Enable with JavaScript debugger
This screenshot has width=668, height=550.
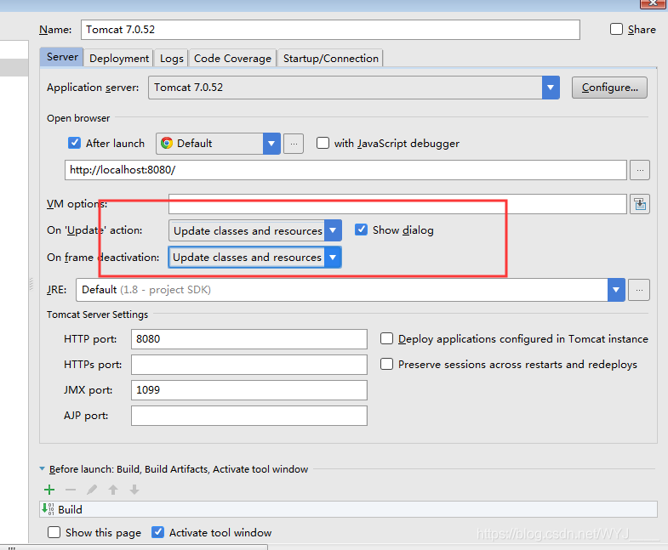click(323, 143)
